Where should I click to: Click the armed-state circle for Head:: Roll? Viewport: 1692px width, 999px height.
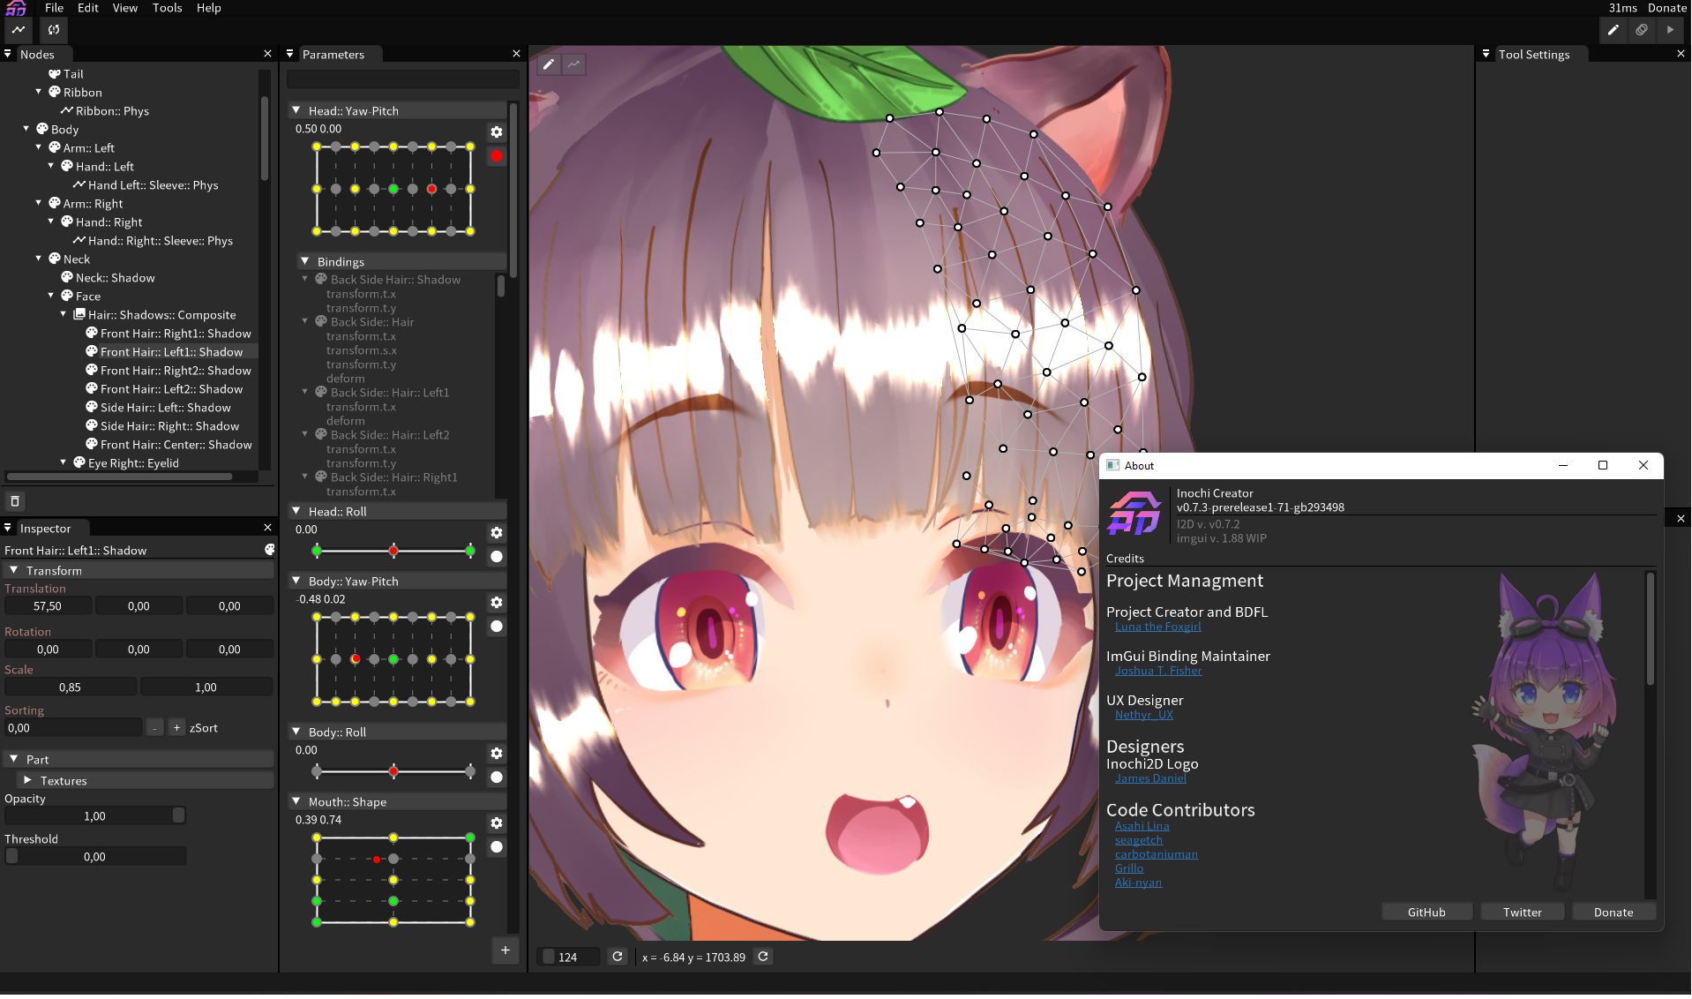(497, 557)
